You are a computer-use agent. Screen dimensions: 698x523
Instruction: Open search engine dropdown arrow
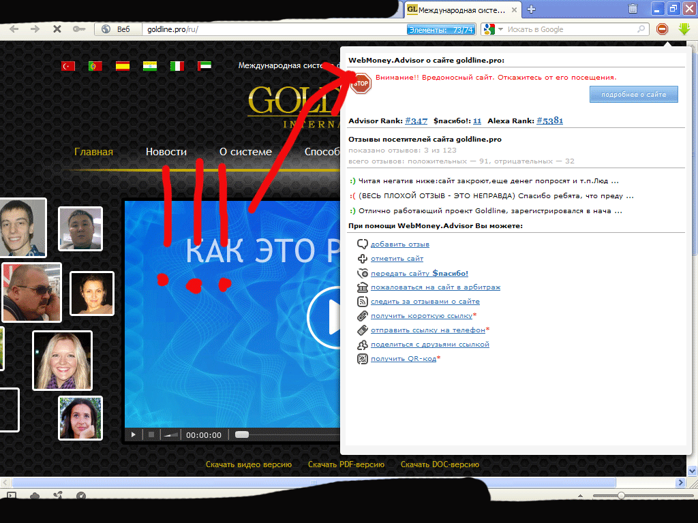click(x=500, y=29)
